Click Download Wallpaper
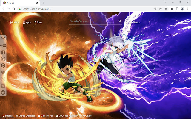191x119 pixels. pos(67,116)
